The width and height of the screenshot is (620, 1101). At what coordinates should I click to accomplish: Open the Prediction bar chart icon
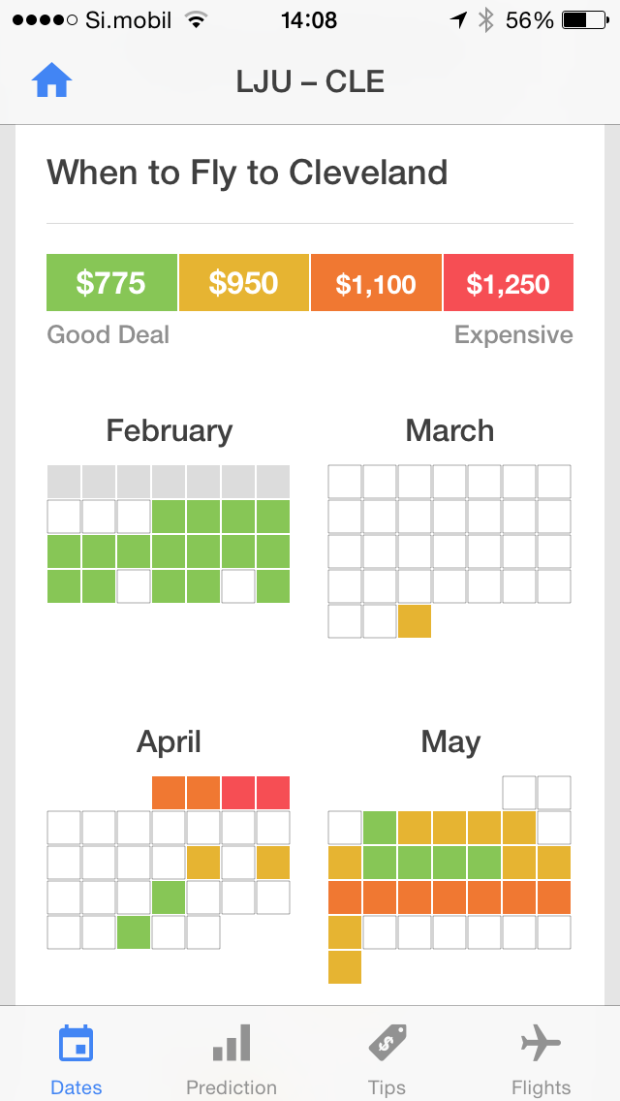pos(232,1043)
